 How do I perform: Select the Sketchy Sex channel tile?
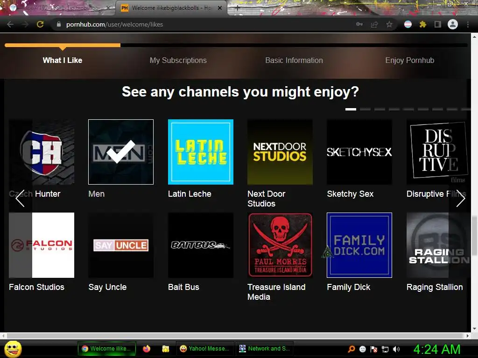click(x=359, y=152)
